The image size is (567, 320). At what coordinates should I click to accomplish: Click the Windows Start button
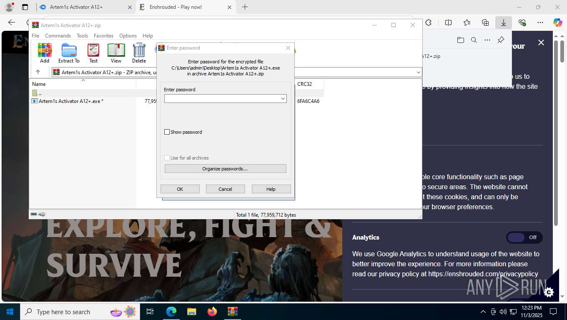[10, 312]
